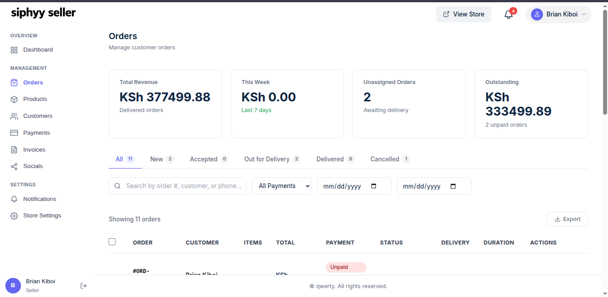Click the order search input field
Viewport: 608px width, 297px height.
(x=178, y=186)
